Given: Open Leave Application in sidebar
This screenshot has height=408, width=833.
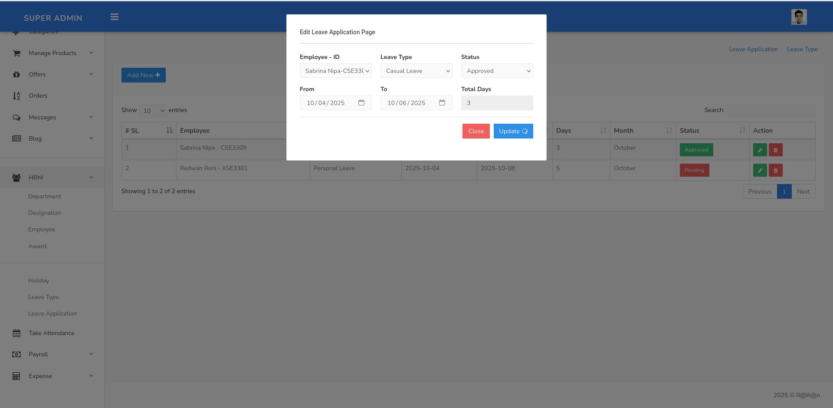Looking at the screenshot, I should pos(52,314).
